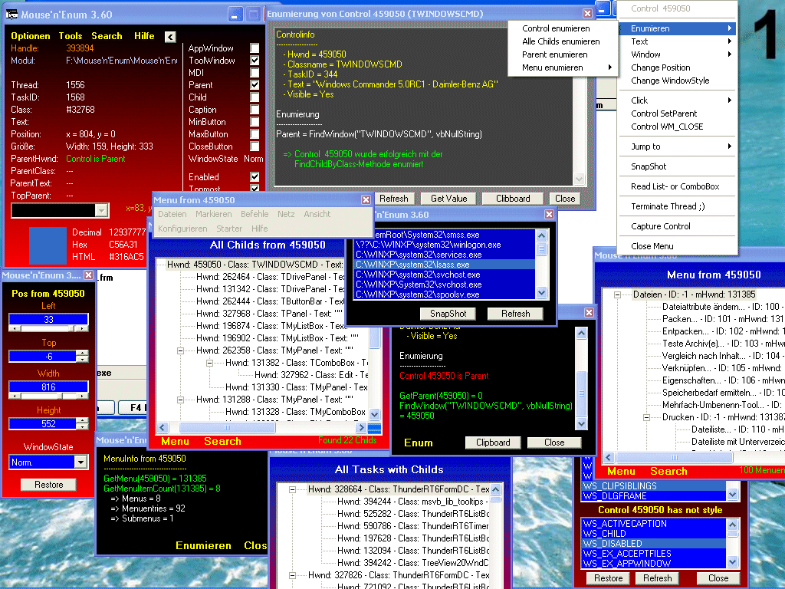The height and width of the screenshot is (589, 785).
Task: Click the Get Value button
Action: pyautogui.click(x=448, y=198)
